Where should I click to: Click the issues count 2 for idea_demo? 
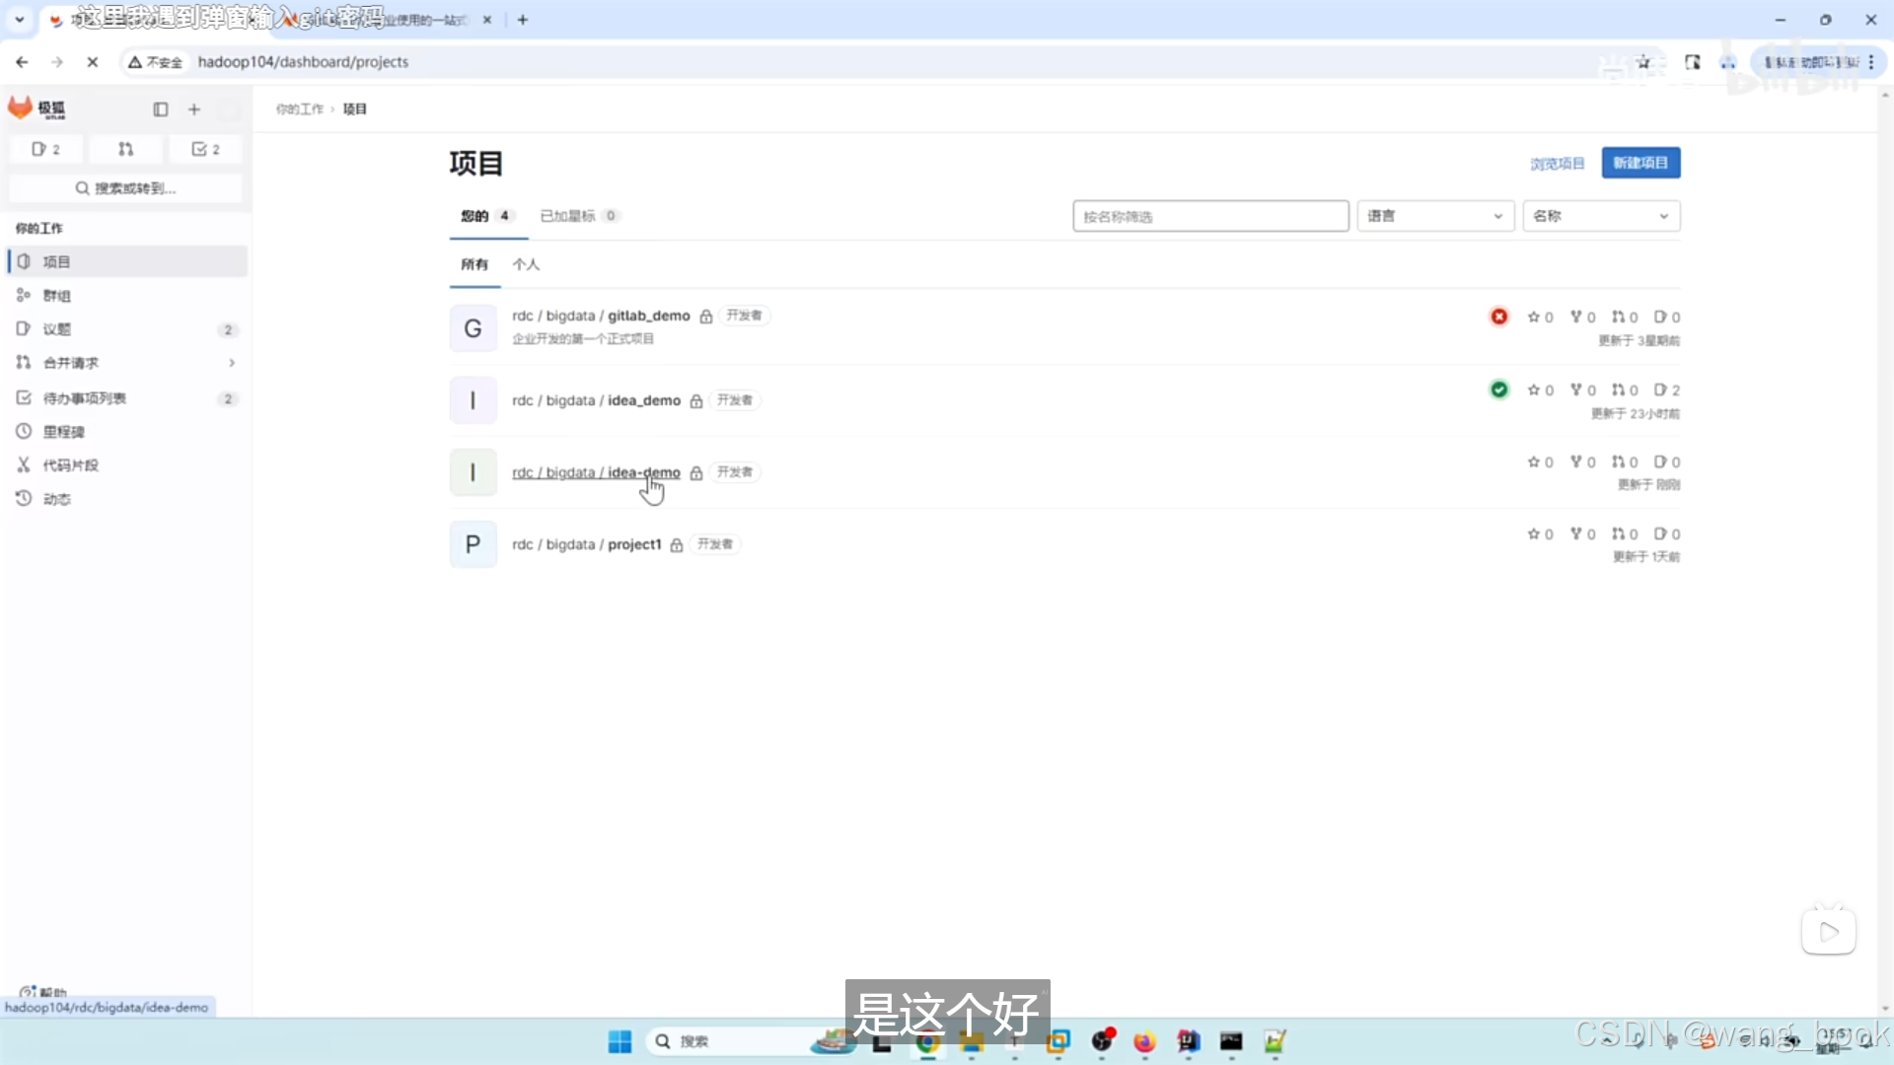click(1667, 390)
